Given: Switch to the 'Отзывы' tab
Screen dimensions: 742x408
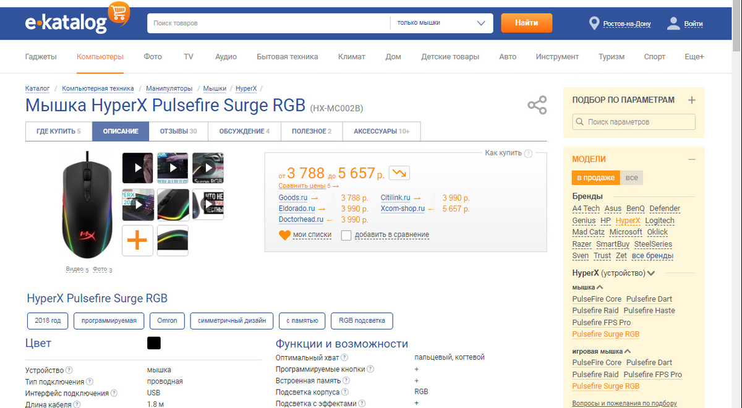Looking at the screenshot, I should click(179, 132).
